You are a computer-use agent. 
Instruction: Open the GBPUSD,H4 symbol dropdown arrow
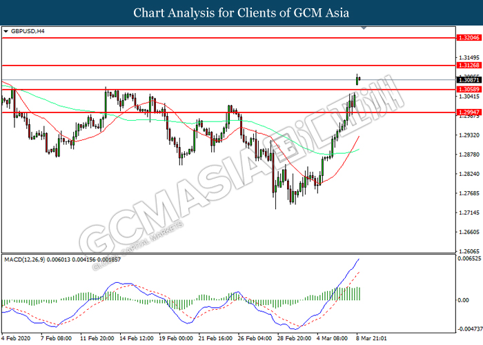point(6,32)
